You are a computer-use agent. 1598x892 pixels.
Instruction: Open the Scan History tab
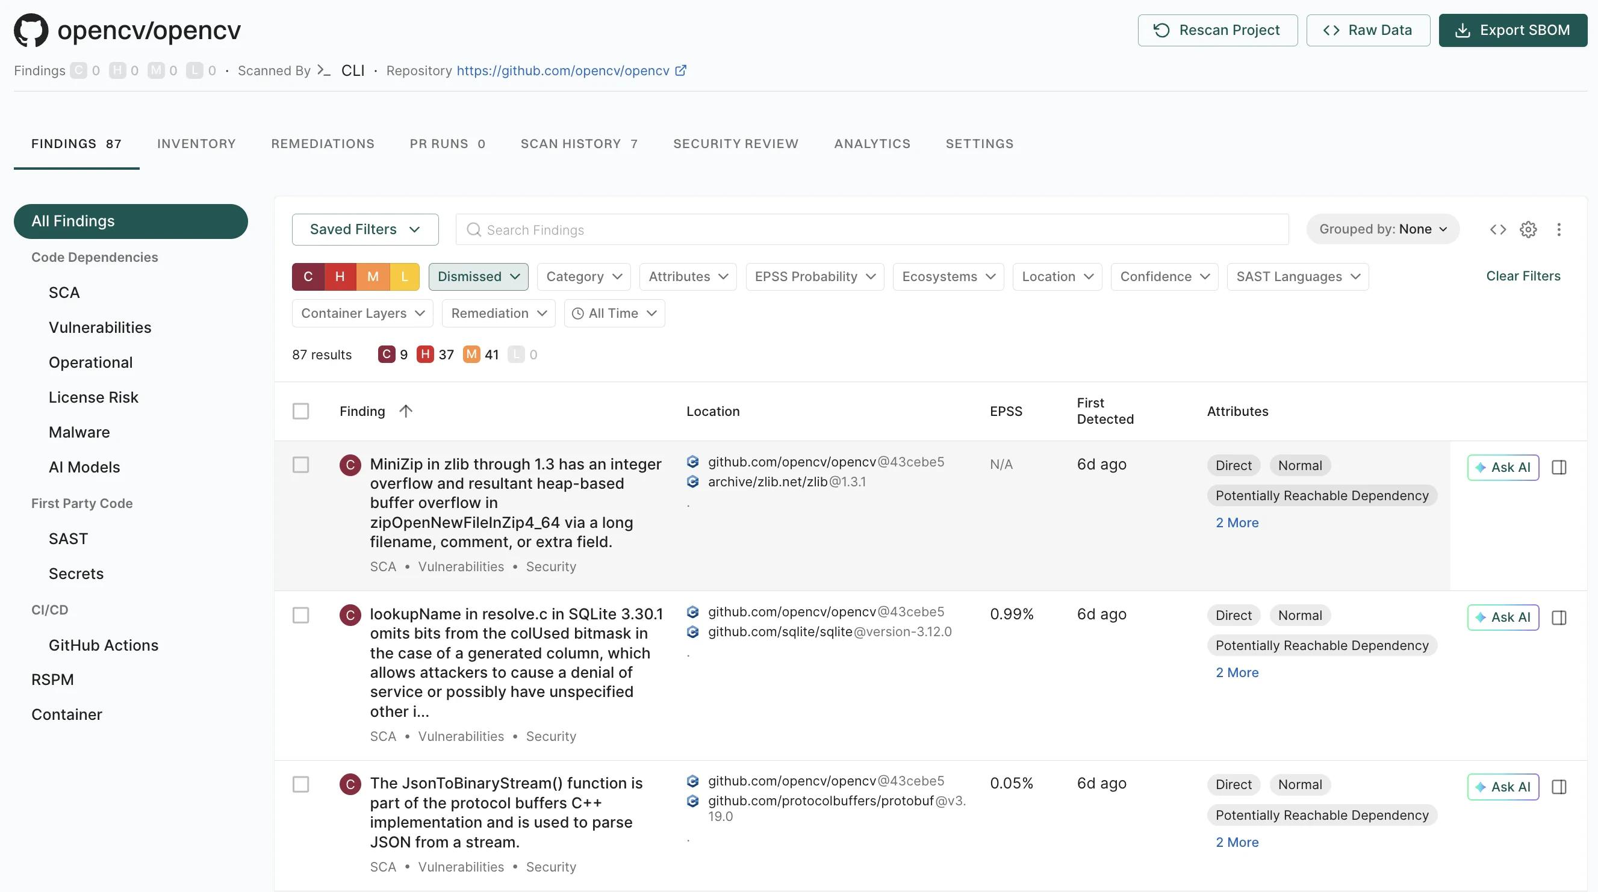579,144
